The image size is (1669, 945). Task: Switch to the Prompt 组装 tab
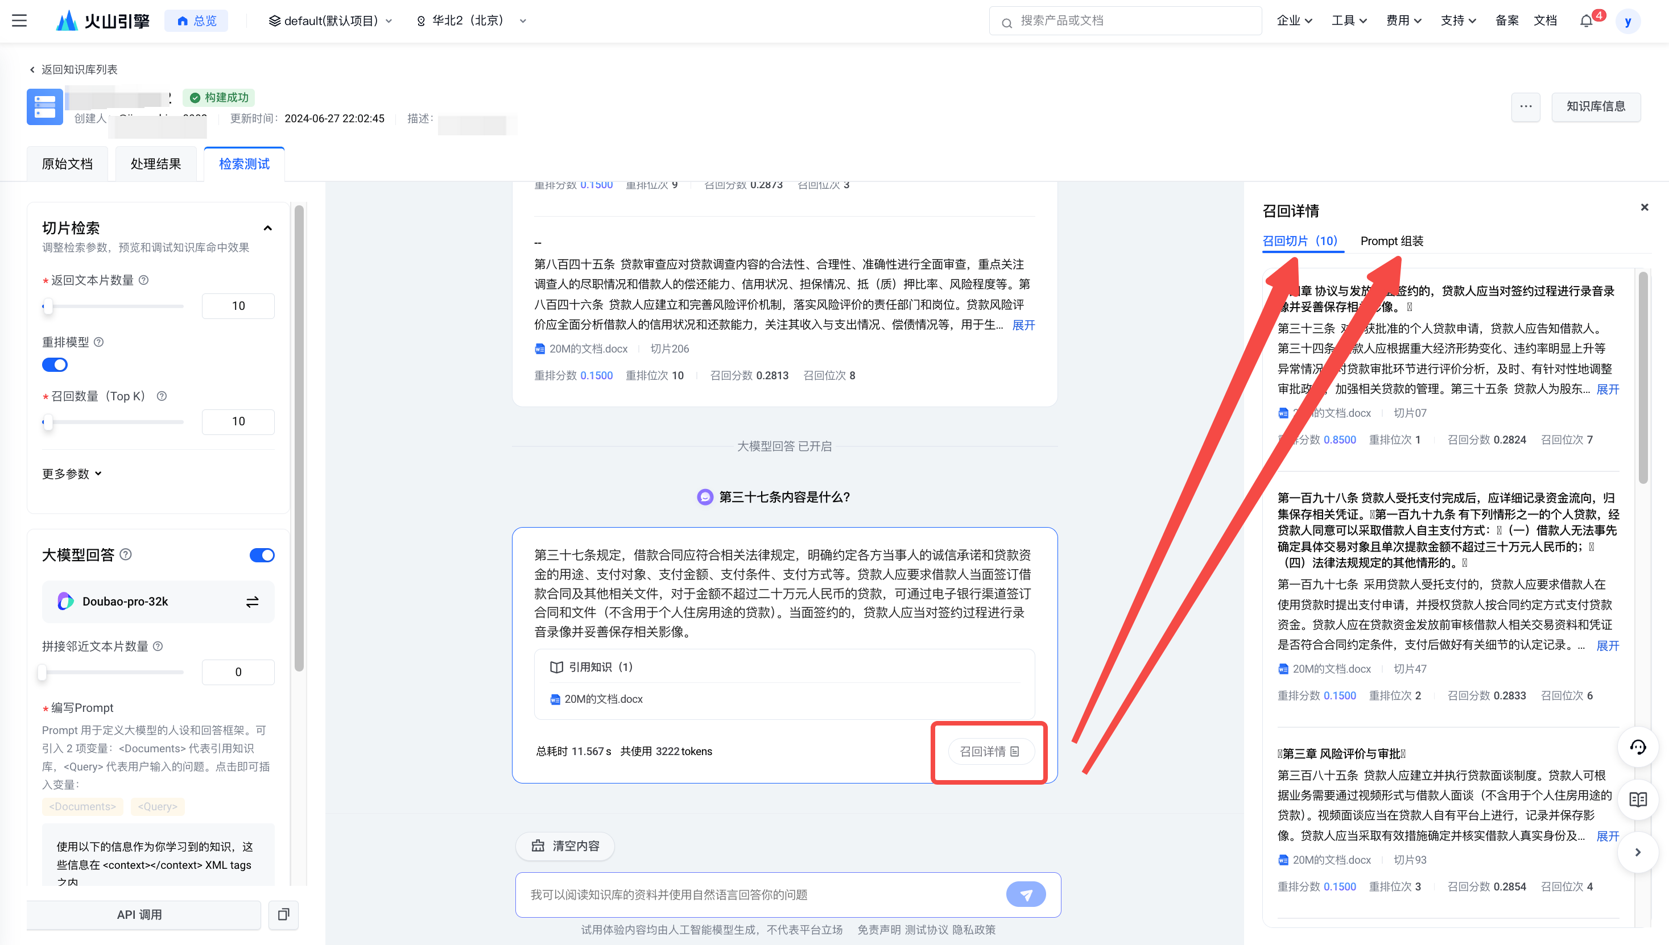[x=1392, y=242]
